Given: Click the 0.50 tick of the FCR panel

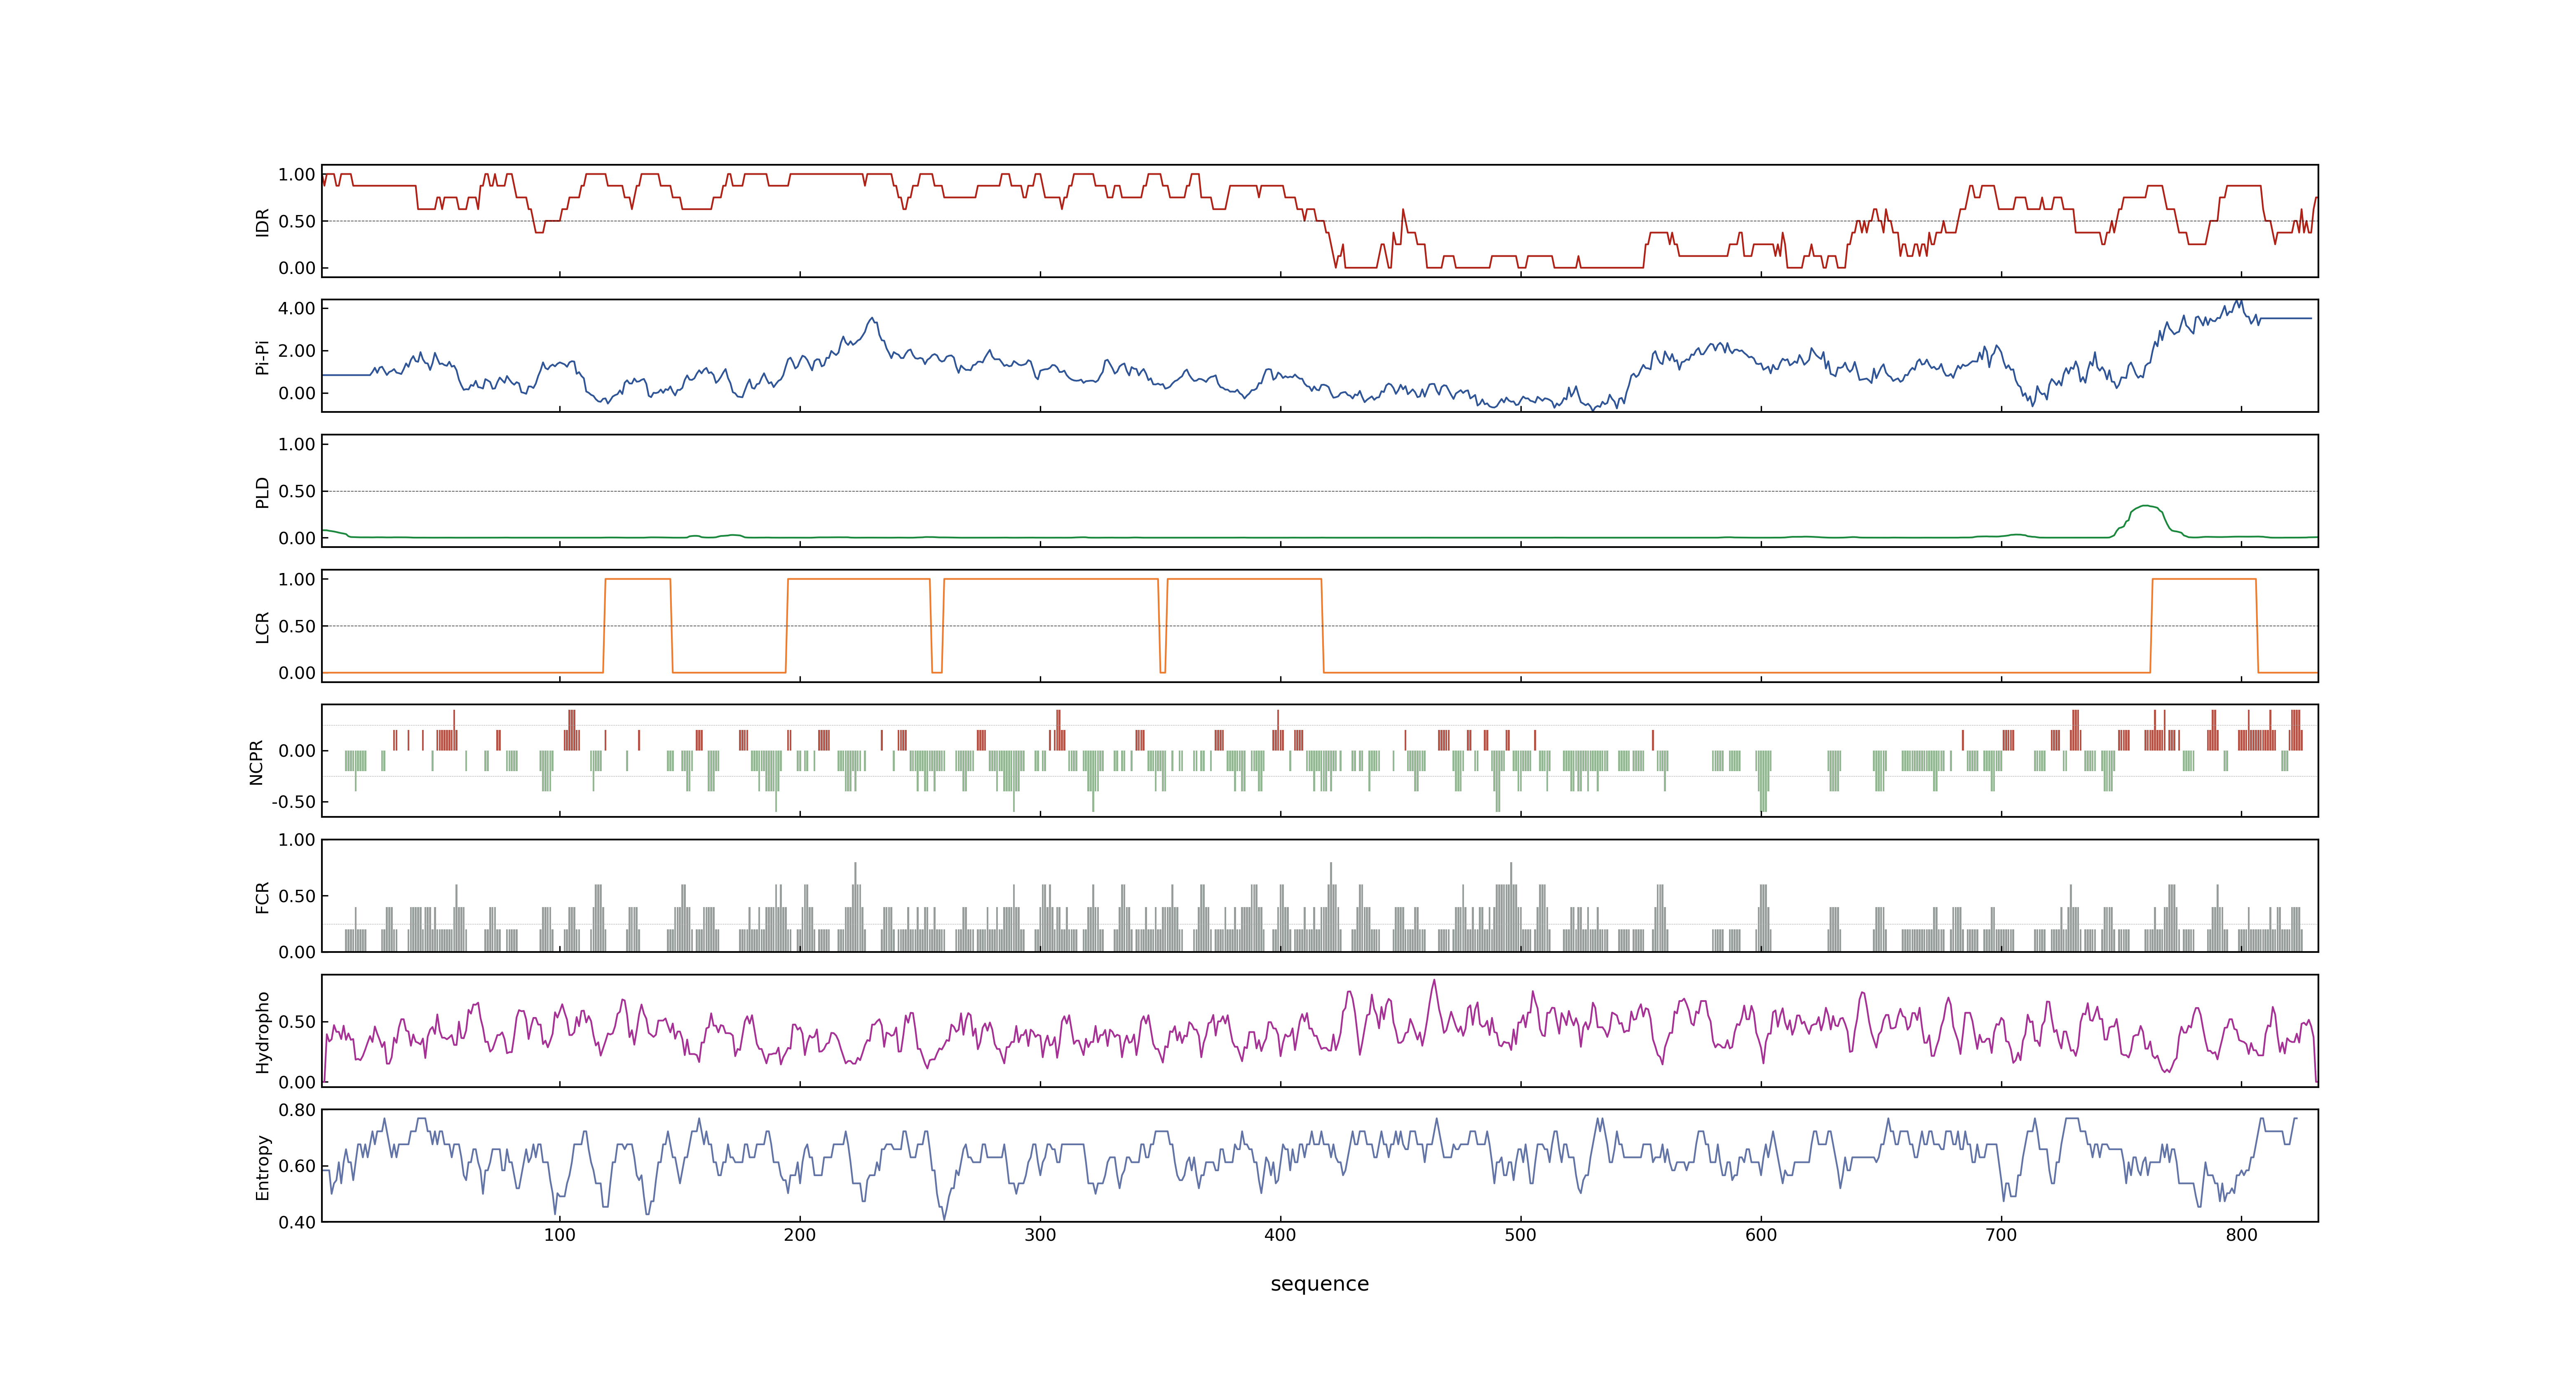Looking at the screenshot, I should click(x=297, y=896).
